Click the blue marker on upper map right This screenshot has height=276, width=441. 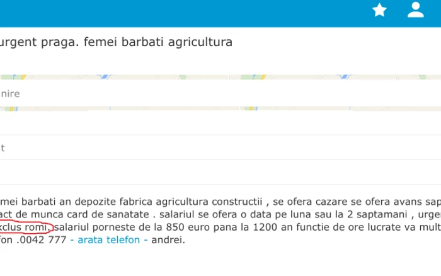click(344, 76)
